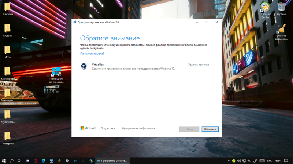The image size is (293, 164).
Task: Select the Система desktop folder
Action: (8, 9)
